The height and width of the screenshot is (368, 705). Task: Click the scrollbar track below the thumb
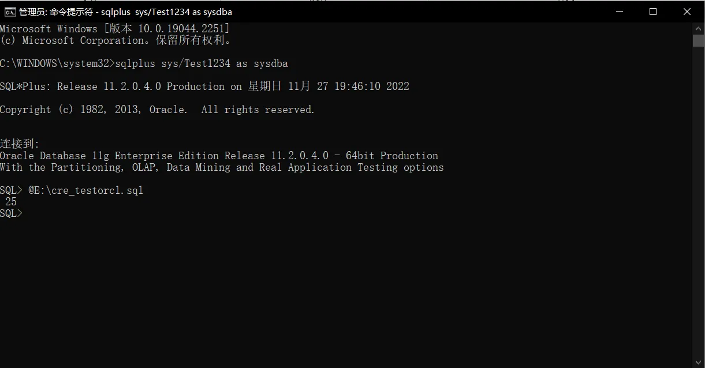click(698, 202)
